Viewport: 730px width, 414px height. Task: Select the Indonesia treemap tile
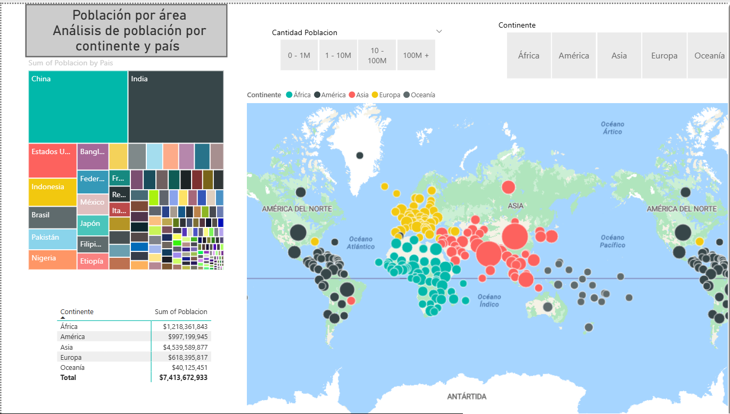click(53, 192)
